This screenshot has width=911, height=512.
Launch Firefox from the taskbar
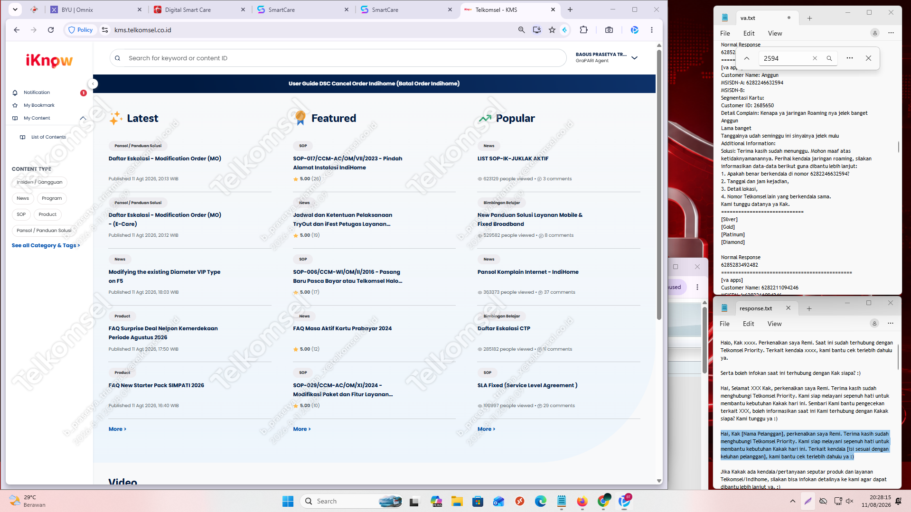(582, 501)
